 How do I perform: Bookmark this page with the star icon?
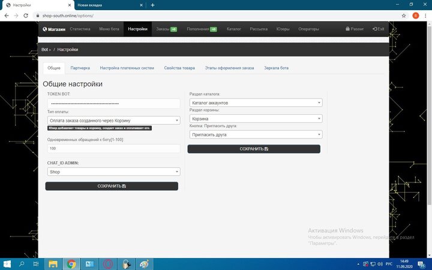403,15
